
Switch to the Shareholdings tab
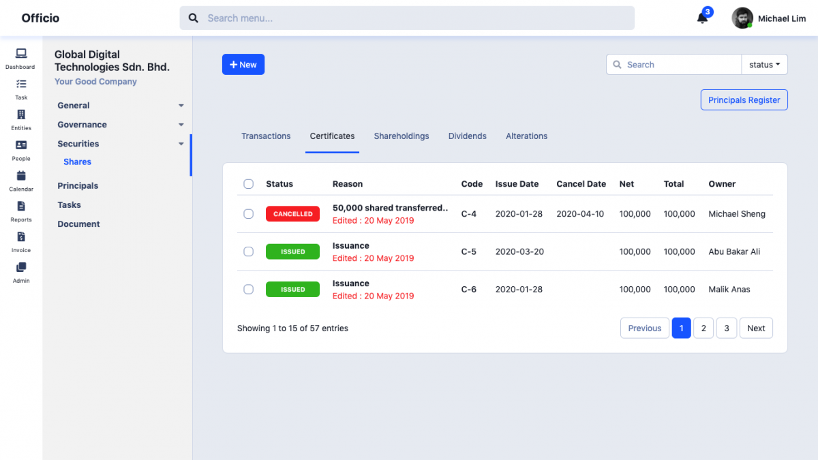coord(401,136)
